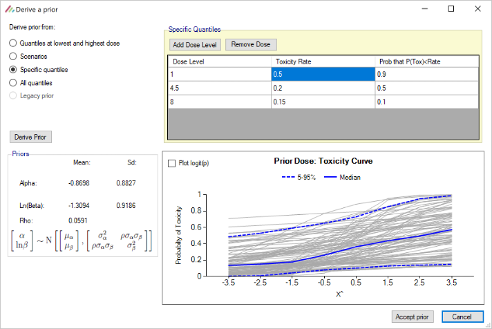Enable the Plot logit(p) checkbox
Viewport: 492px width, 329px height.
point(172,163)
